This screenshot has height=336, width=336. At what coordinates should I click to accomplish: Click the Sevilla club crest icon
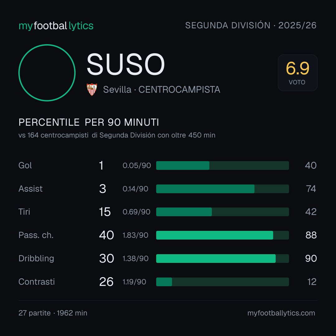click(92, 89)
